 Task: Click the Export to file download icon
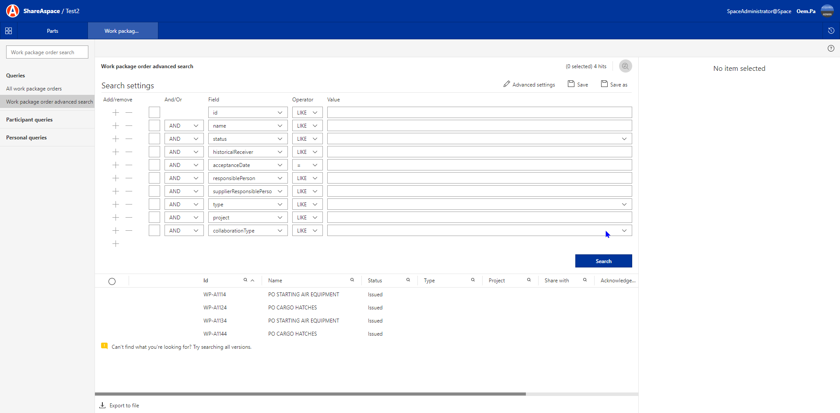[x=102, y=405]
